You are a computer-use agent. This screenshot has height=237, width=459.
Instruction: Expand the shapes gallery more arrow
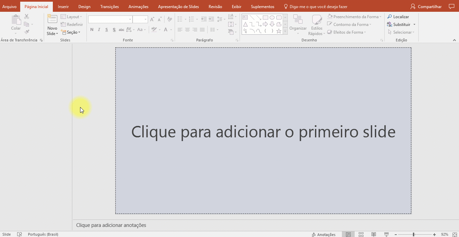285,31
